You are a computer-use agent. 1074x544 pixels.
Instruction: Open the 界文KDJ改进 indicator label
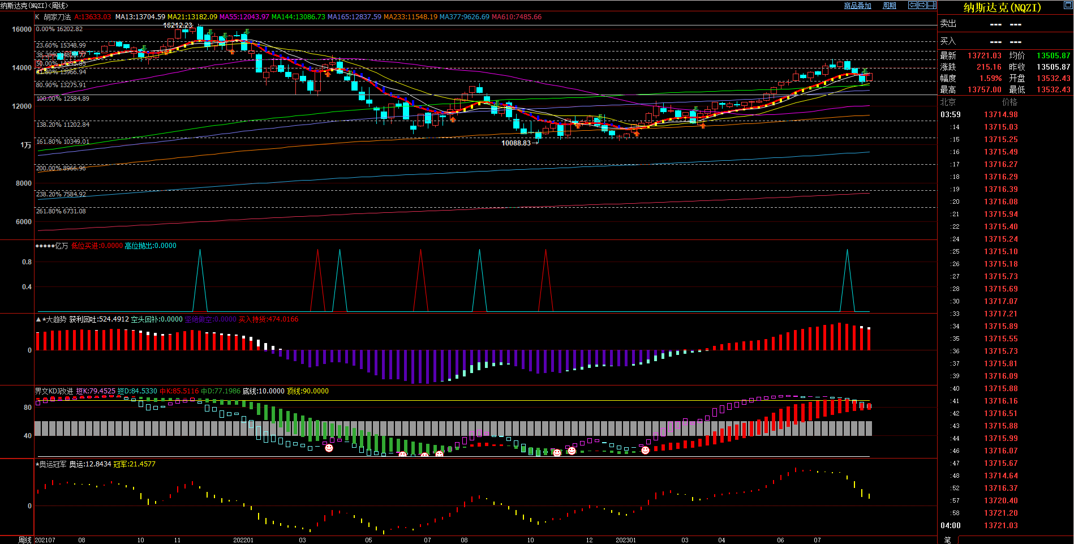[54, 391]
